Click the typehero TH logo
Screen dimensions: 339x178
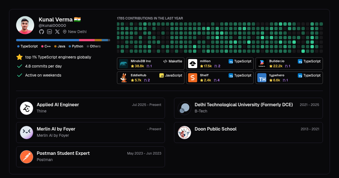(262, 78)
